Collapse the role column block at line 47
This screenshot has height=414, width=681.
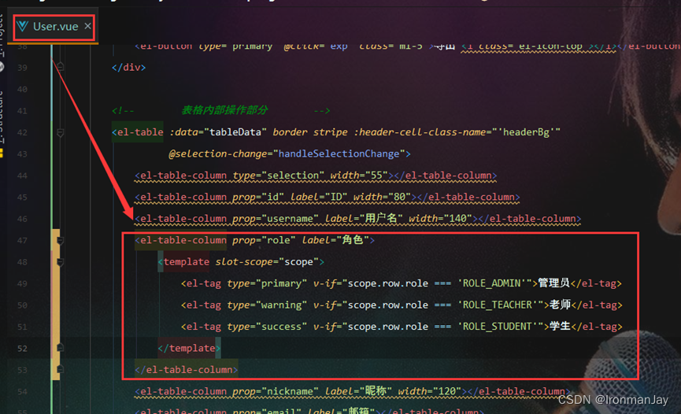61,240
